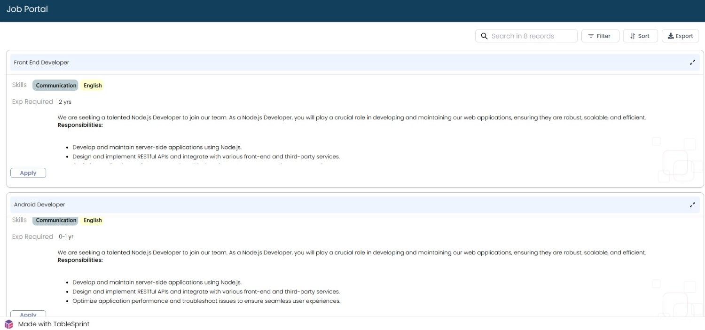Click the 0-1 yr experience value
Image resolution: width=705 pixels, height=330 pixels.
click(66, 237)
